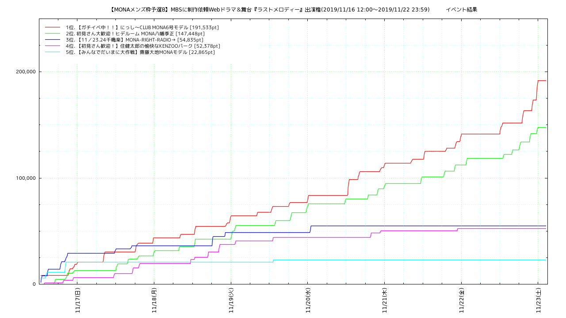Click the 100,000 y-axis label
This screenshot has height=318, width=566.
click(25, 178)
